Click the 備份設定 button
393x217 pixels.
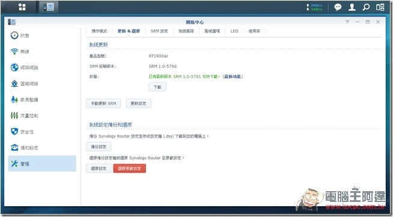pyautogui.click(x=99, y=147)
